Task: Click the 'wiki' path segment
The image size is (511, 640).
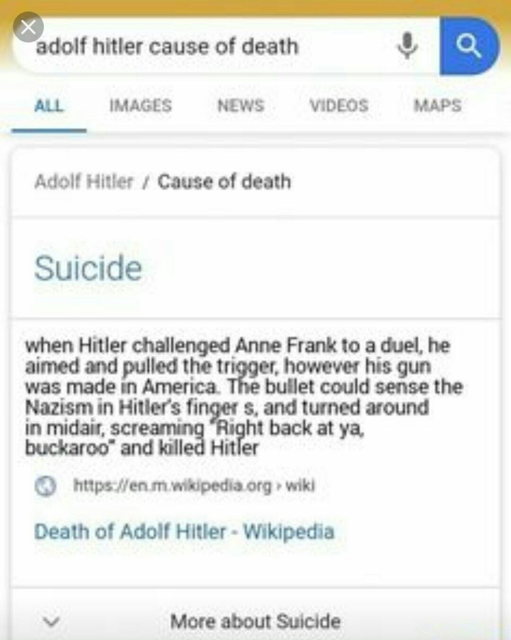Action: pos(300,486)
